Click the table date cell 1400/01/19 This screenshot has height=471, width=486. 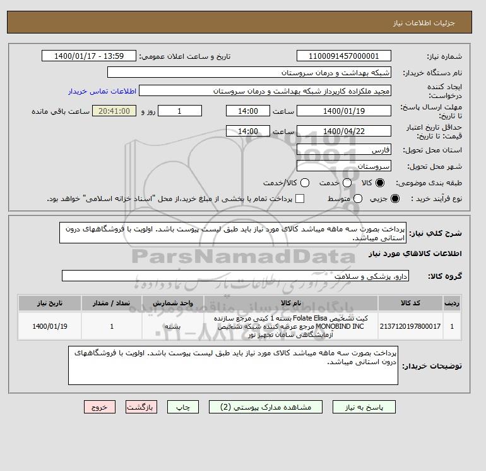pos(50,326)
